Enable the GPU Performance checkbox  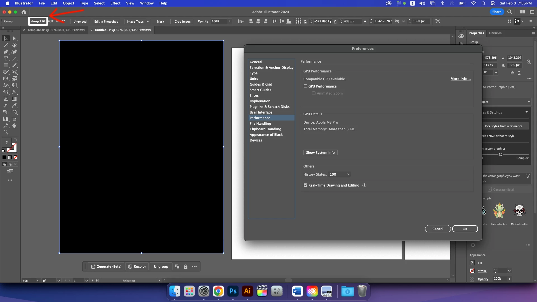(305, 86)
